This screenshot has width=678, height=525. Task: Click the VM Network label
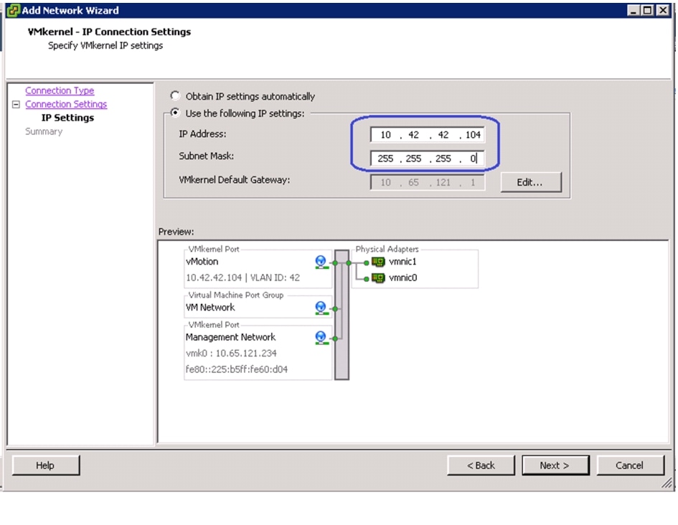coord(210,308)
